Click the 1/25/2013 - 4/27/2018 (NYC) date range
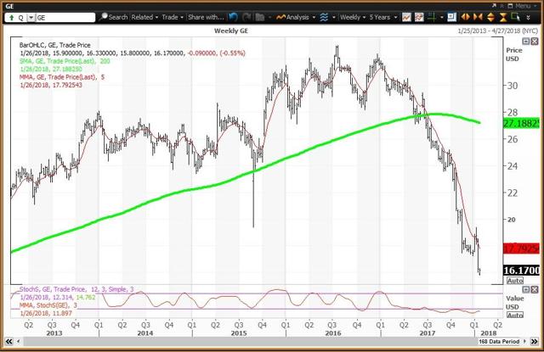This screenshot has width=544, height=352. click(498, 31)
